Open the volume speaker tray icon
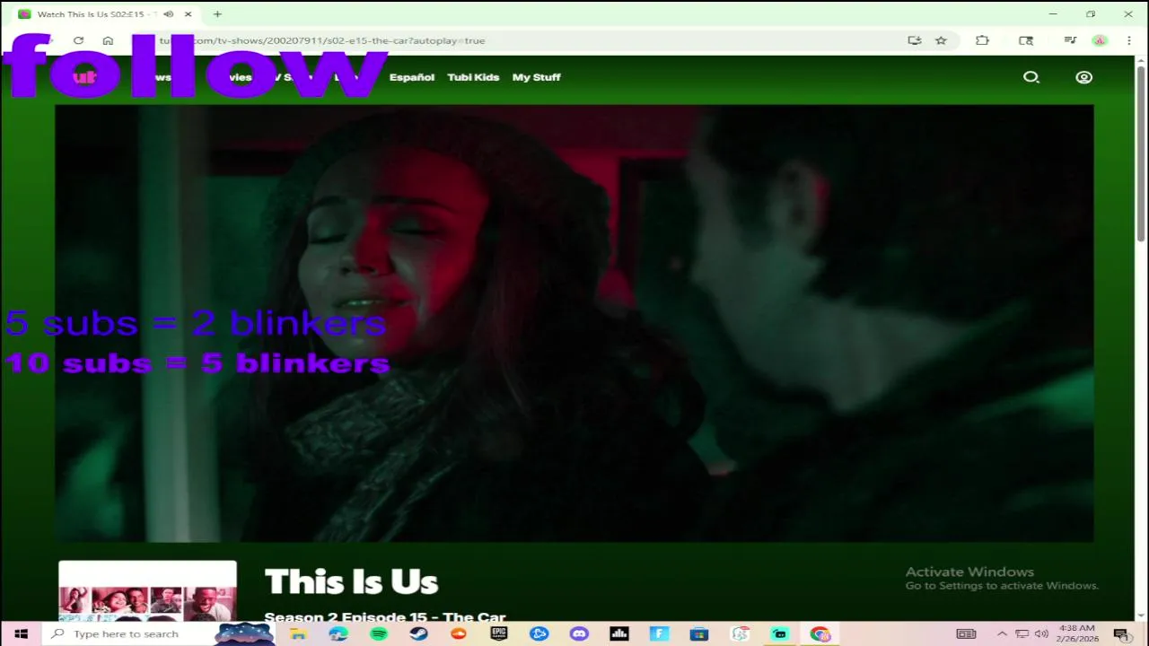The image size is (1149, 646). (x=1041, y=633)
